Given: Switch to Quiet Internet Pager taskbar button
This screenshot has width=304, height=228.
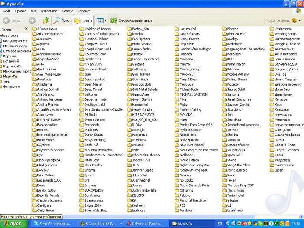Looking at the screenshot, I should (100, 224).
